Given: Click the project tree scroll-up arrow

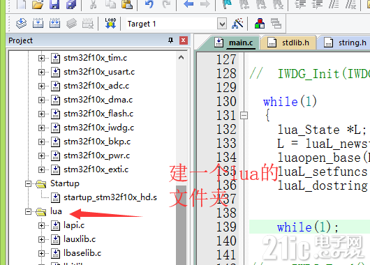Looking at the screenshot, I should pyautogui.click(x=182, y=57).
